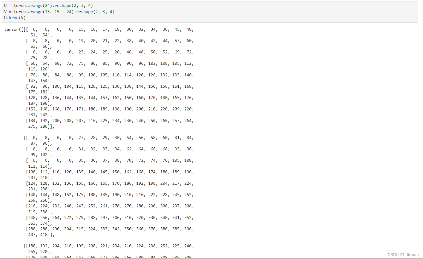Image resolution: width=423 pixels, height=259 pixels.
Task: Place cursor on the 'U.kron(V)' code line
Action: click(x=15, y=18)
